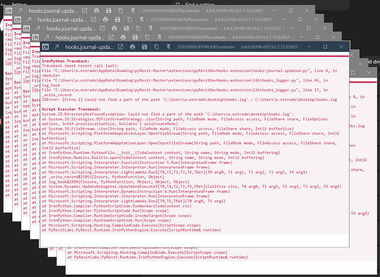Click the pin icon in window directly behind front
The height and width of the screenshot is (277, 380).
point(159,37)
